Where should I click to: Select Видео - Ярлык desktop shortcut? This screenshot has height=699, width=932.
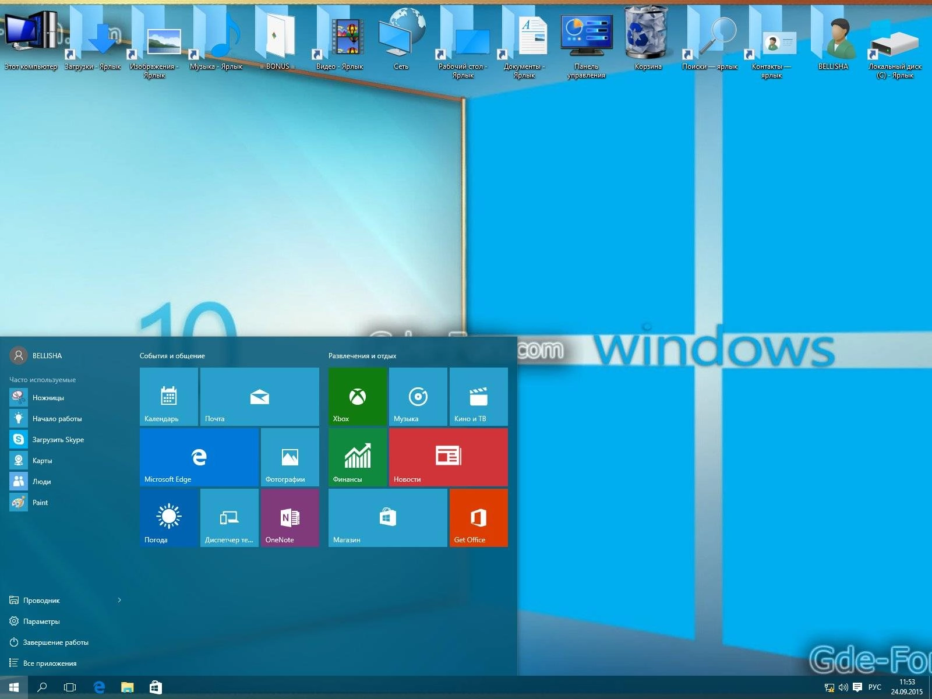(340, 40)
